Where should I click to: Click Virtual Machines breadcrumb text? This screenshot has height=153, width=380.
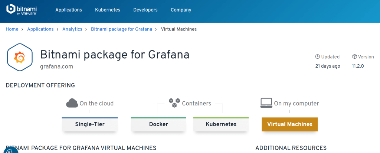click(x=179, y=29)
